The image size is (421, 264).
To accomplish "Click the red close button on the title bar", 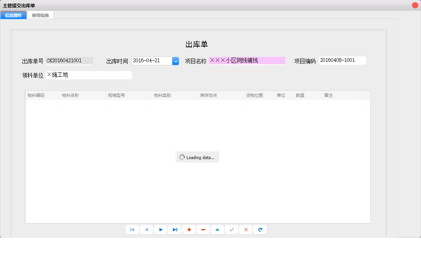I will [415, 5].
